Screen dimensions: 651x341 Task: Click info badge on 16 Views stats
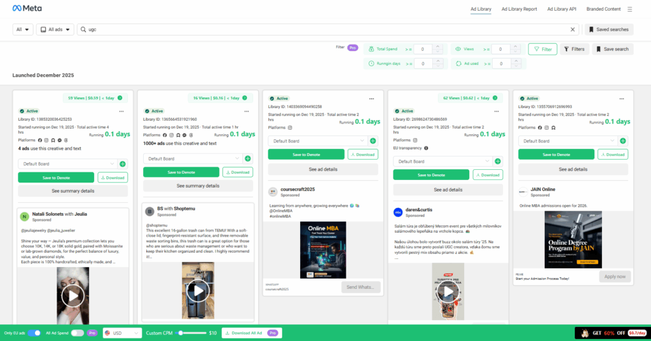tap(245, 98)
